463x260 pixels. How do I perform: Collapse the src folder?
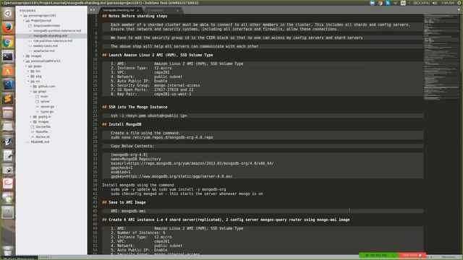click(x=29, y=81)
